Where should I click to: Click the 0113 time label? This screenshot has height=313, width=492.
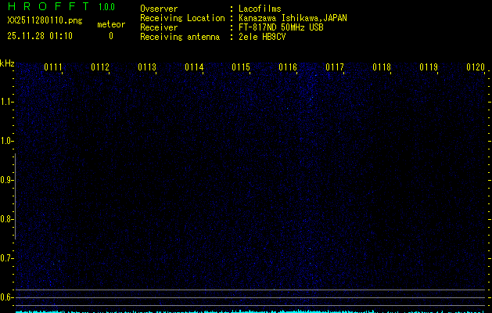147,67
